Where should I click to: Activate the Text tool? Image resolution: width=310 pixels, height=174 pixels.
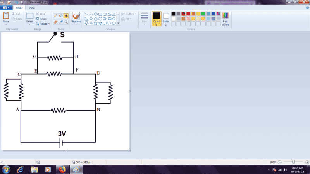coord(66,16)
